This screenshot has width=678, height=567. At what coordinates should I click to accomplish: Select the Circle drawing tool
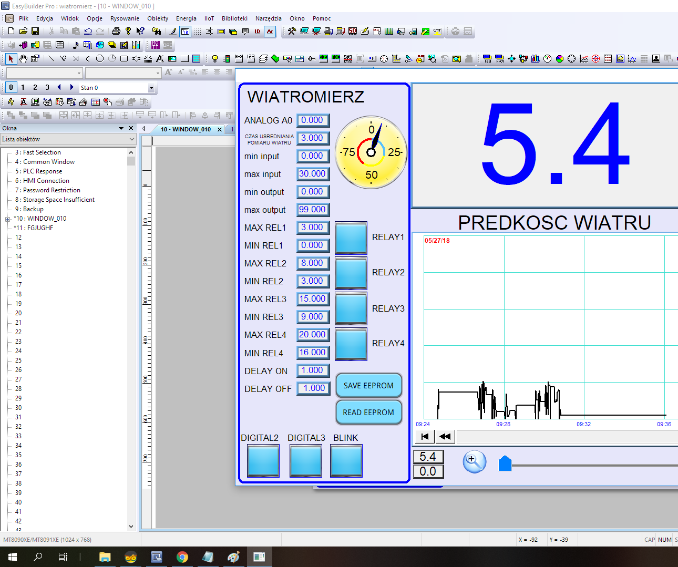click(x=100, y=58)
